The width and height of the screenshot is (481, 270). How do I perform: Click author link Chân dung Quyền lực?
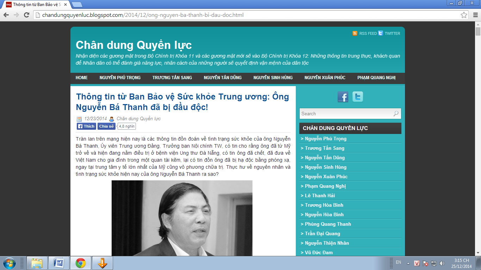coord(138,119)
